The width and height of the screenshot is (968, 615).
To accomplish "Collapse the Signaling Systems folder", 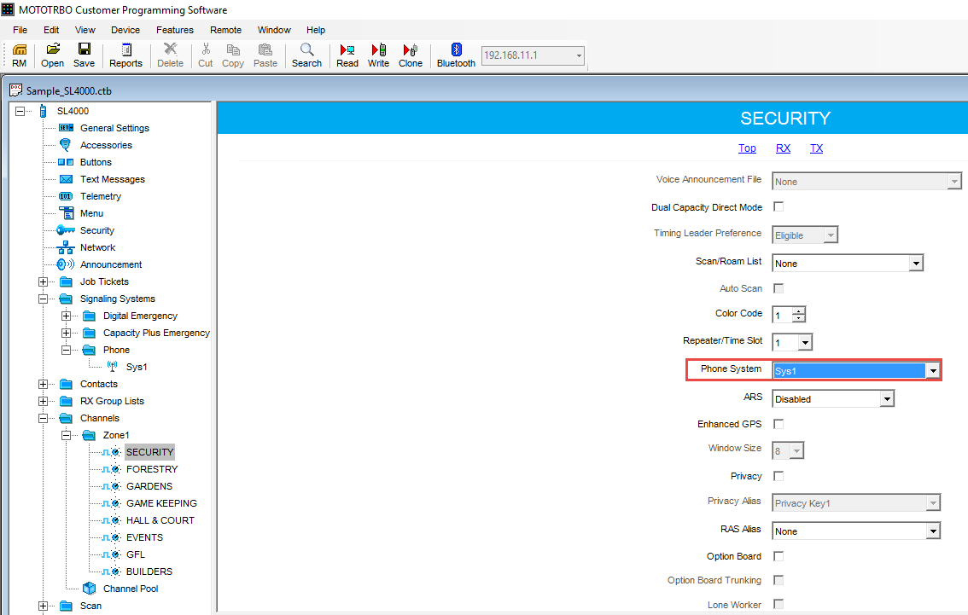I will (x=43, y=299).
